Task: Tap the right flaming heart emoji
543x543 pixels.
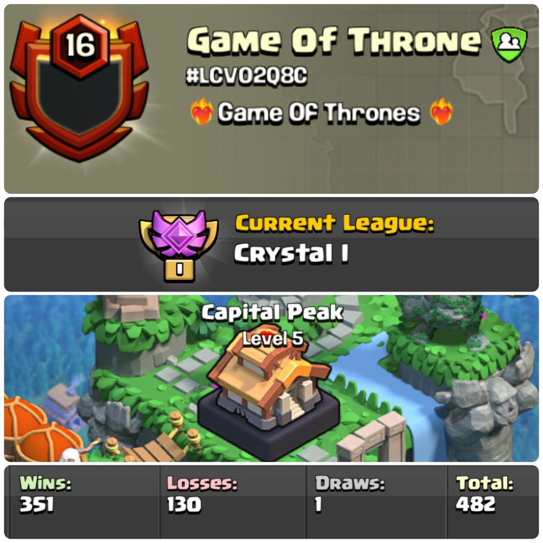Action: coord(441,111)
